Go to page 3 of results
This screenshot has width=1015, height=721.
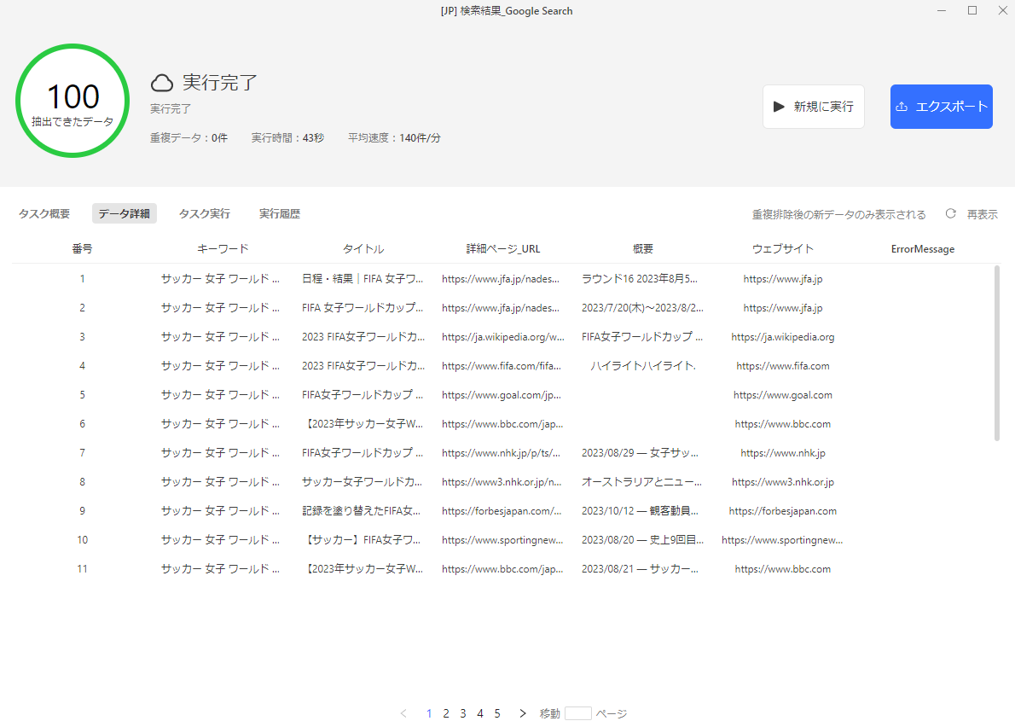(463, 713)
